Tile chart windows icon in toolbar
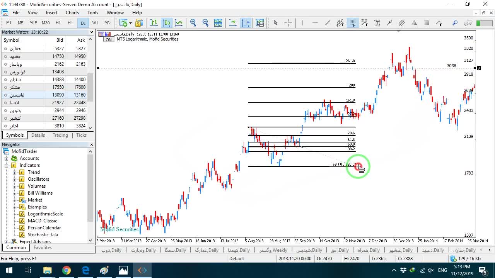 pos(218,23)
